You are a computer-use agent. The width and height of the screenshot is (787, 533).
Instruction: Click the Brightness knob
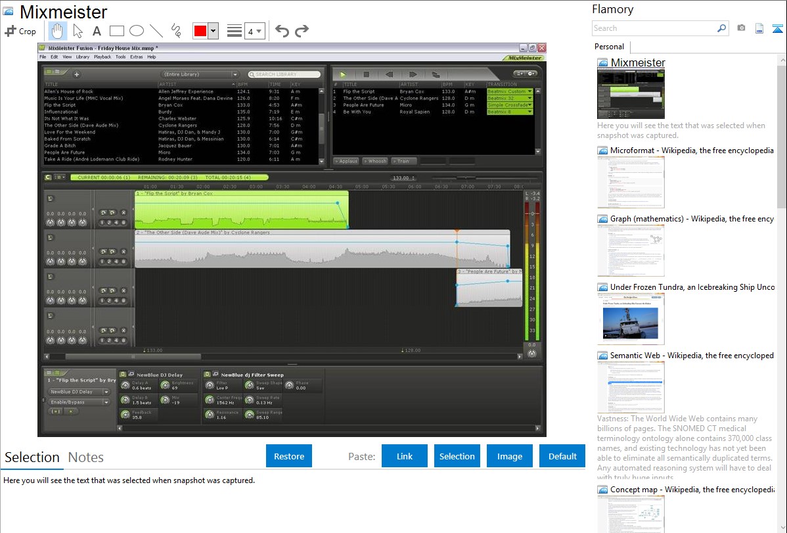pyautogui.click(x=165, y=385)
